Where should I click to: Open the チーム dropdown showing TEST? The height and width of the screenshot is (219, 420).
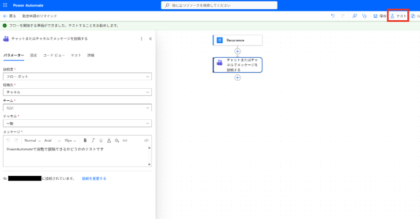[77, 108]
